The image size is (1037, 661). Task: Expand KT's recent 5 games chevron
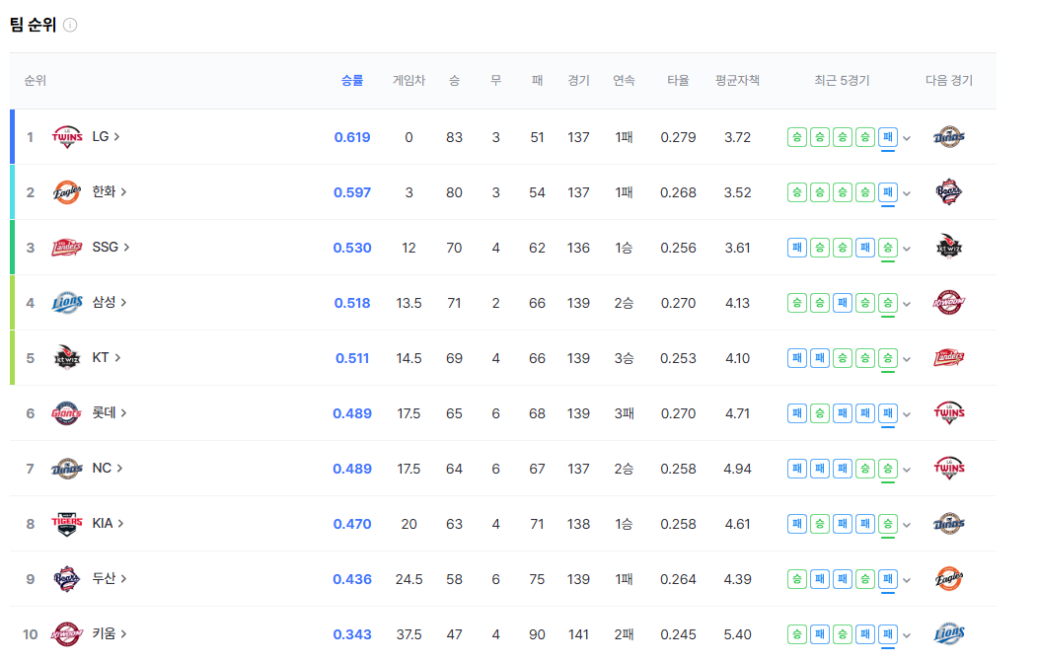(x=907, y=359)
